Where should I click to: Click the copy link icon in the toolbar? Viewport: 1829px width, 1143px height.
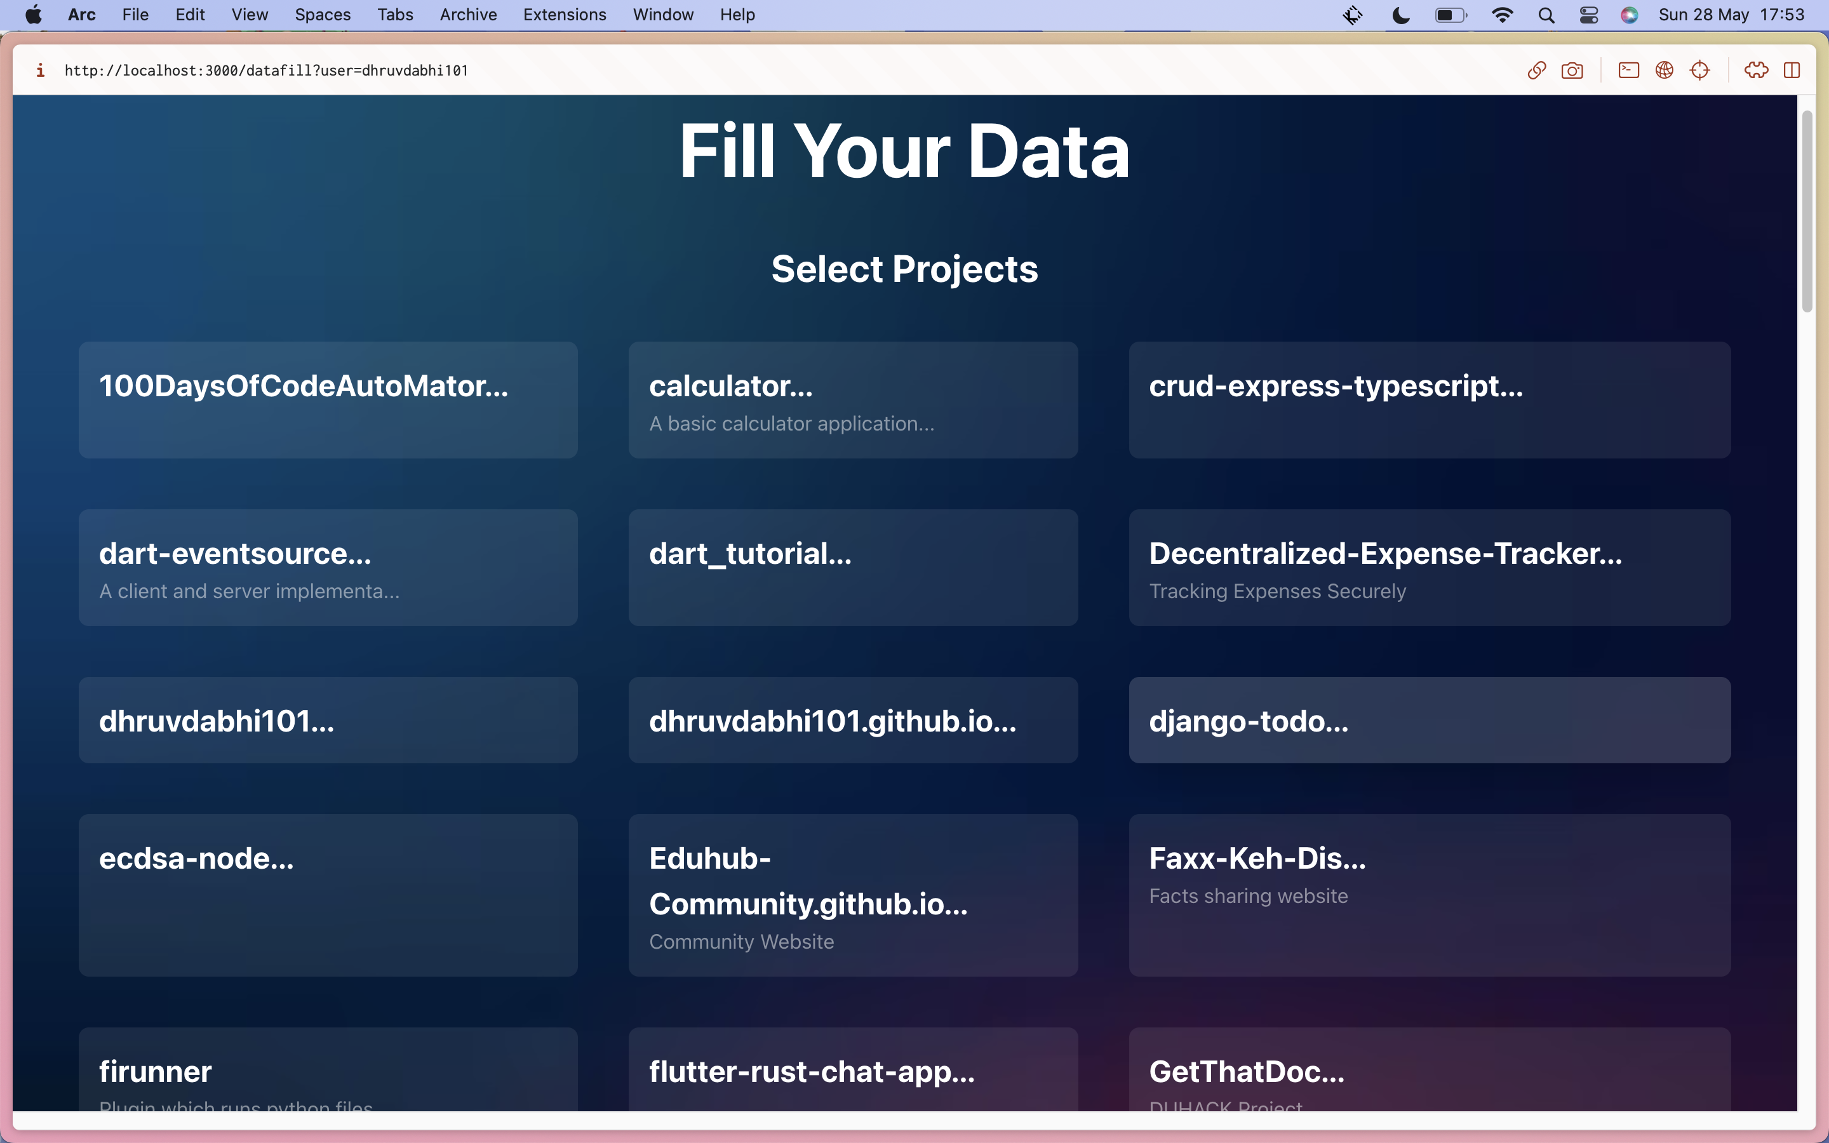pyautogui.click(x=1536, y=70)
